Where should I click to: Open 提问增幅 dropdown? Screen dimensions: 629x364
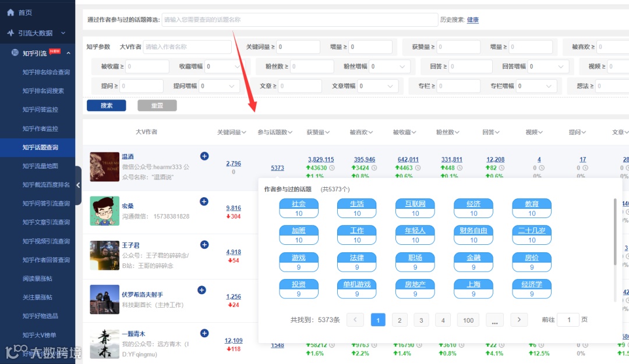click(219, 86)
